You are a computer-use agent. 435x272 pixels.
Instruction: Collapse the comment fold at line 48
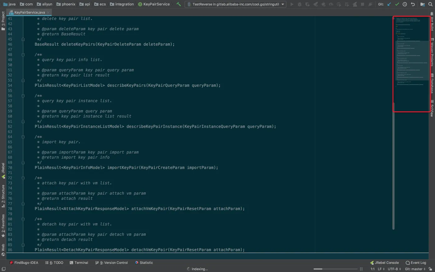[23, 55]
